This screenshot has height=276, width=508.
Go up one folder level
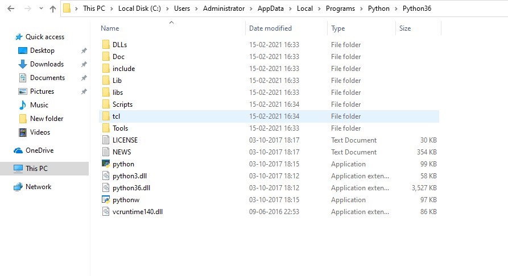coord(53,9)
